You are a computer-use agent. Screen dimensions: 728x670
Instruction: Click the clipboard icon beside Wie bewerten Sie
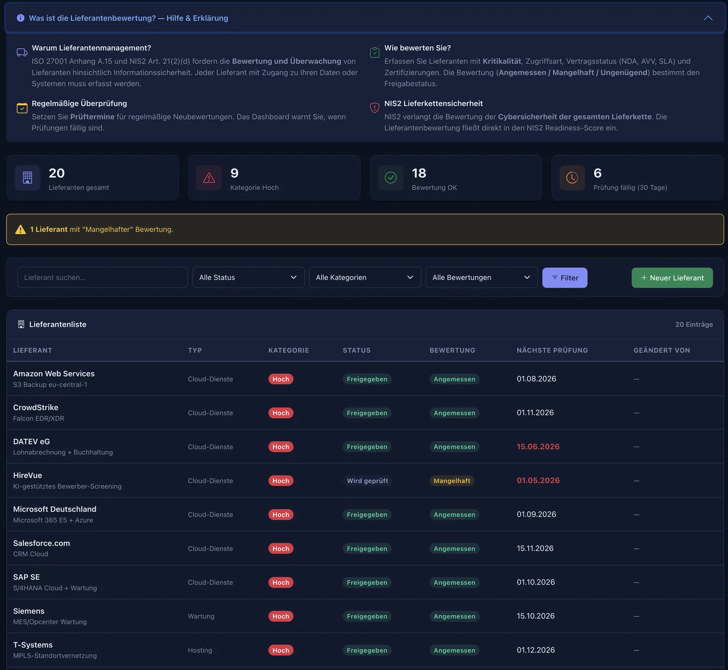point(374,52)
